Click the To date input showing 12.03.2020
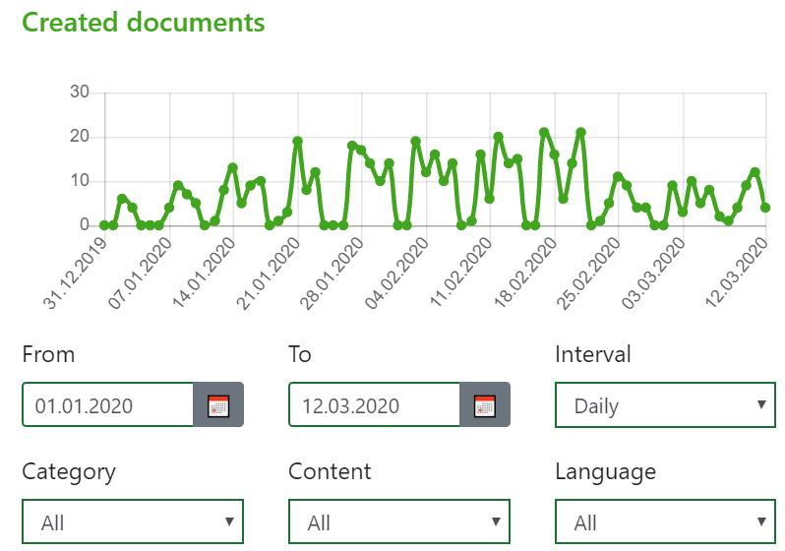Screen dimensions: 785x551 374,405
